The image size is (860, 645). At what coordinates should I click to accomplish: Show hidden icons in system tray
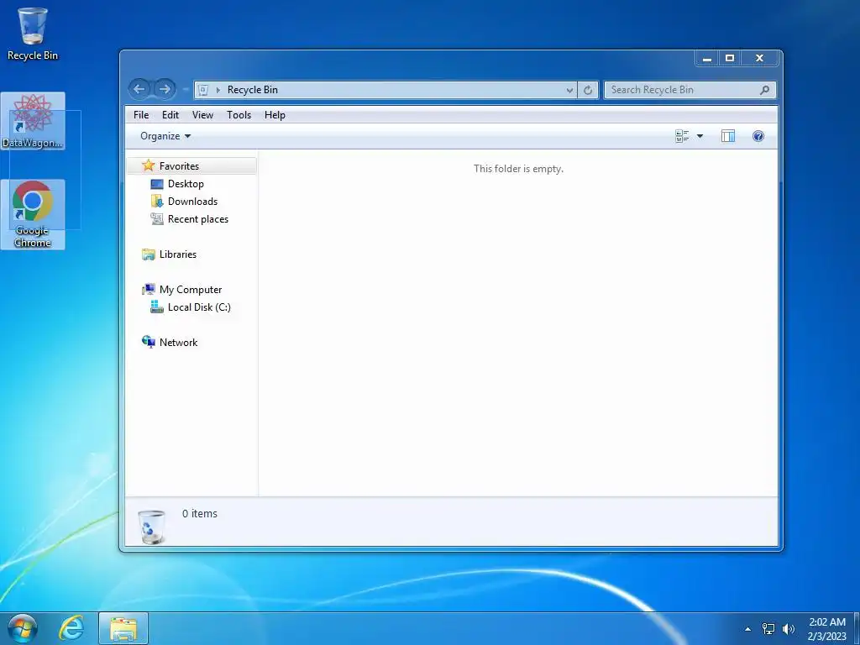[747, 629]
